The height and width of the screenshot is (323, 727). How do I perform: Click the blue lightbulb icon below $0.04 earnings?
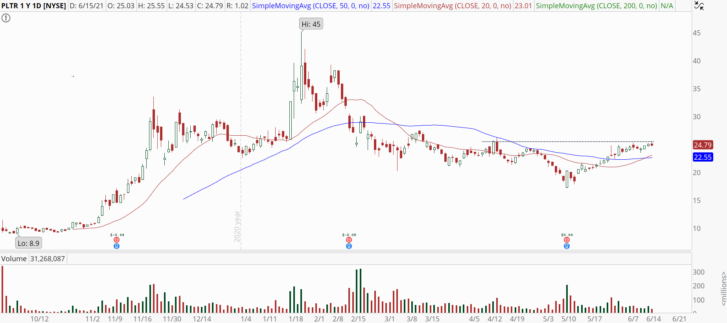pos(567,246)
